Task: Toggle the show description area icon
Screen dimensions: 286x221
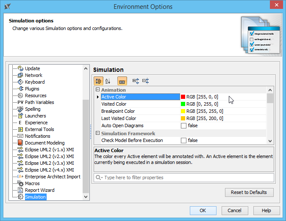Action: pyautogui.click(x=122, y=81)
